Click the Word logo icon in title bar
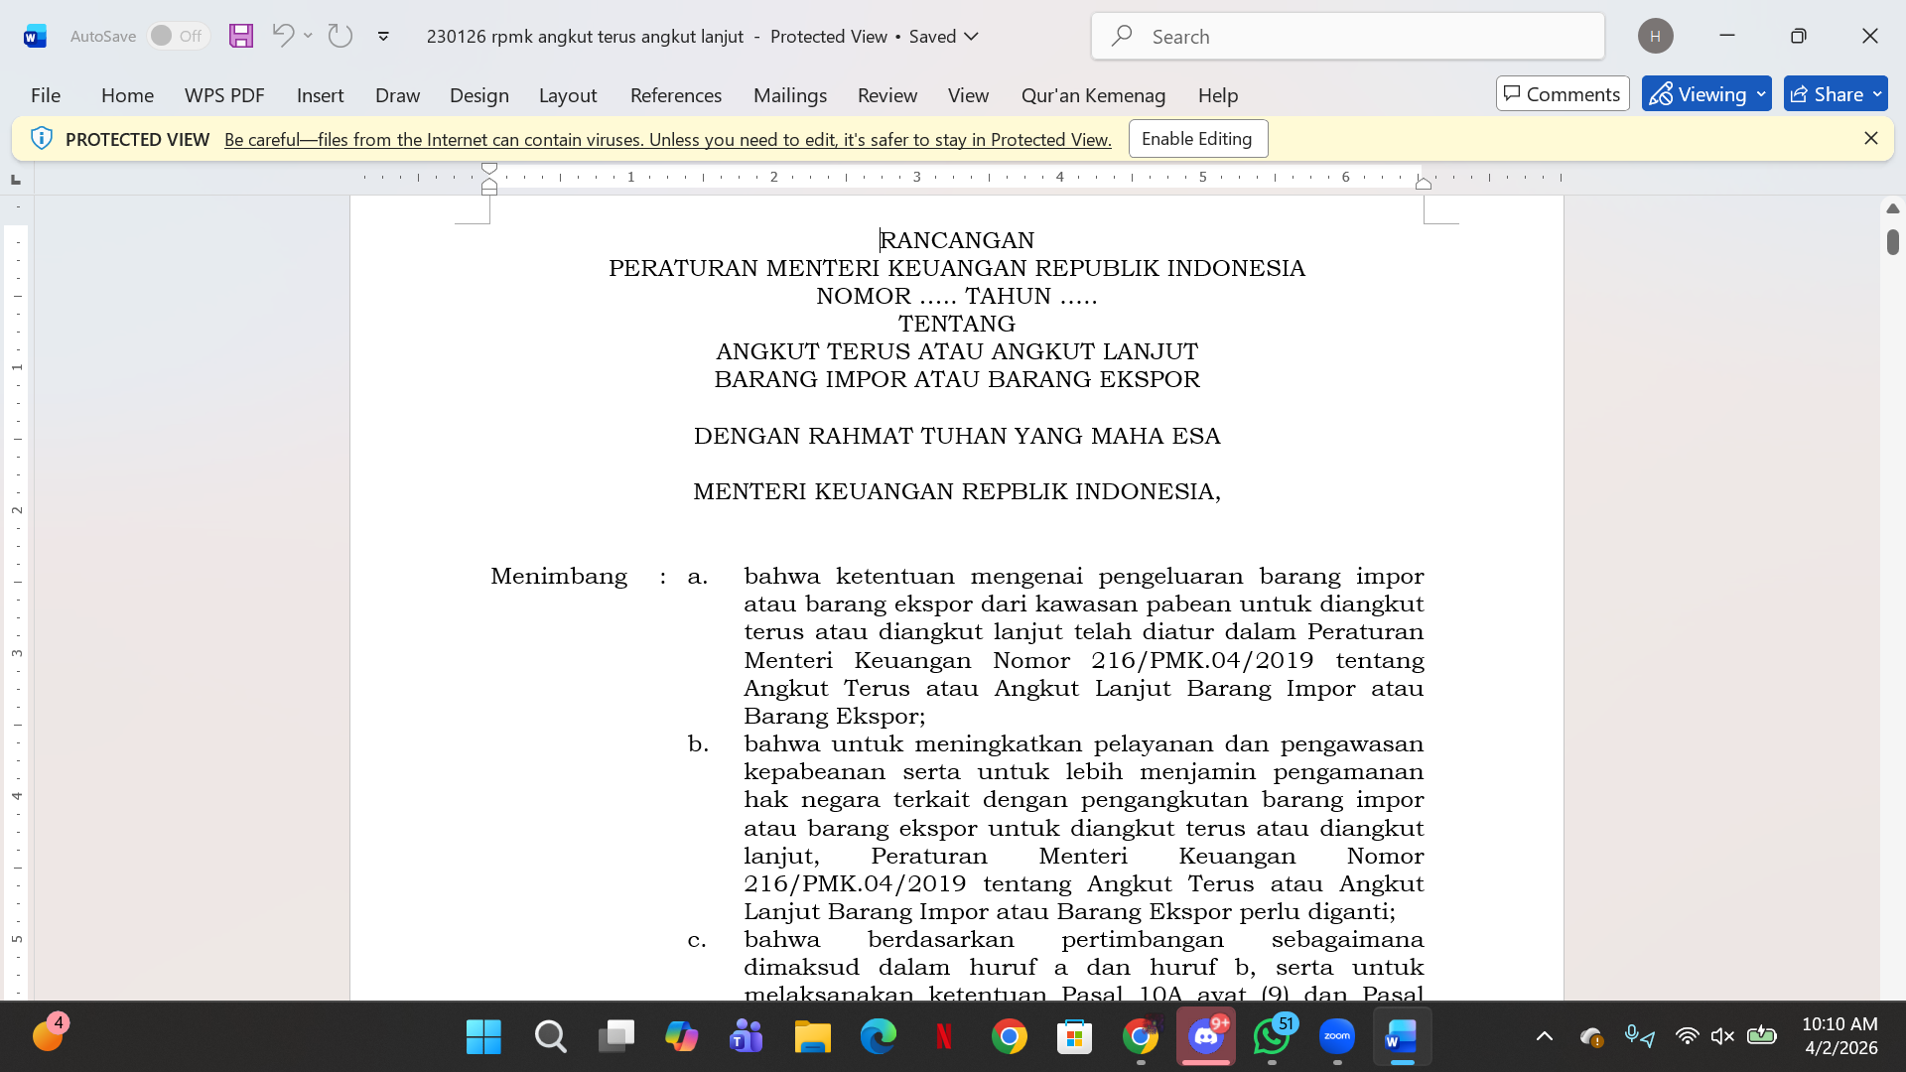Screen dimensions: 1906x1072 35,37
